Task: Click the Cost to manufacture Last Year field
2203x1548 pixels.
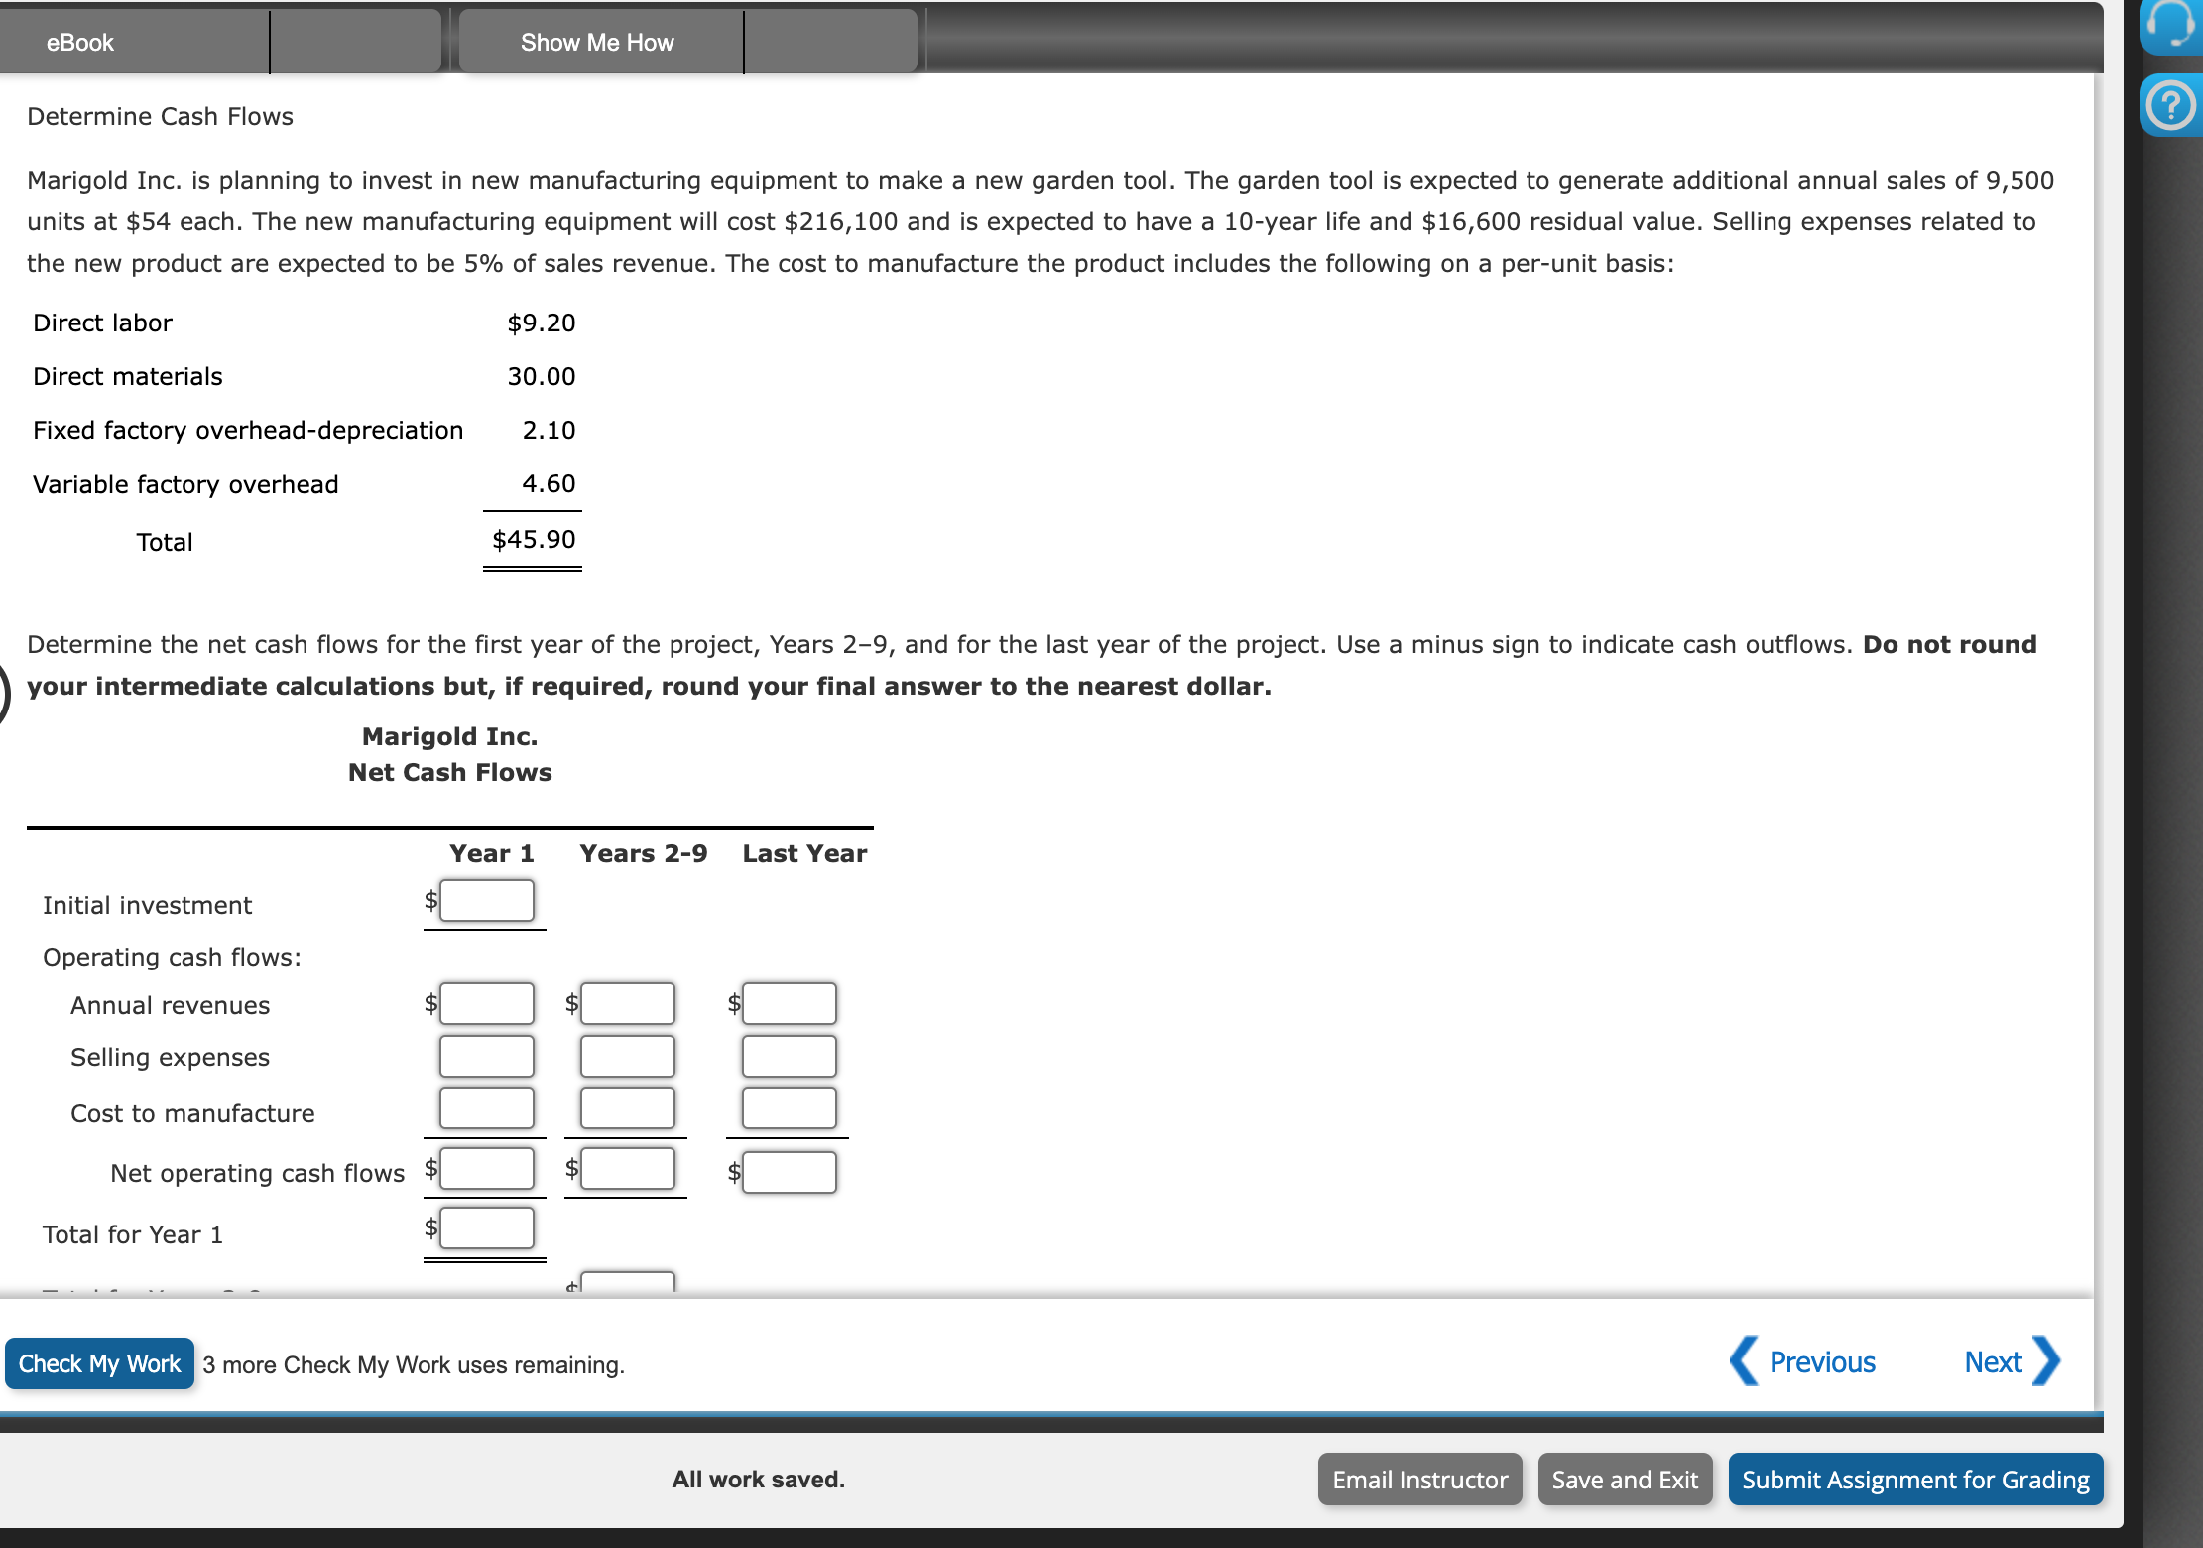Action: [x=789, y=1107]
